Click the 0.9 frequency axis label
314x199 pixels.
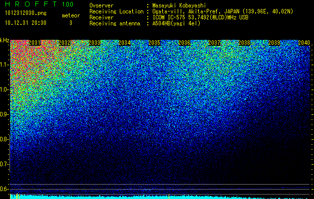(4, 114)
